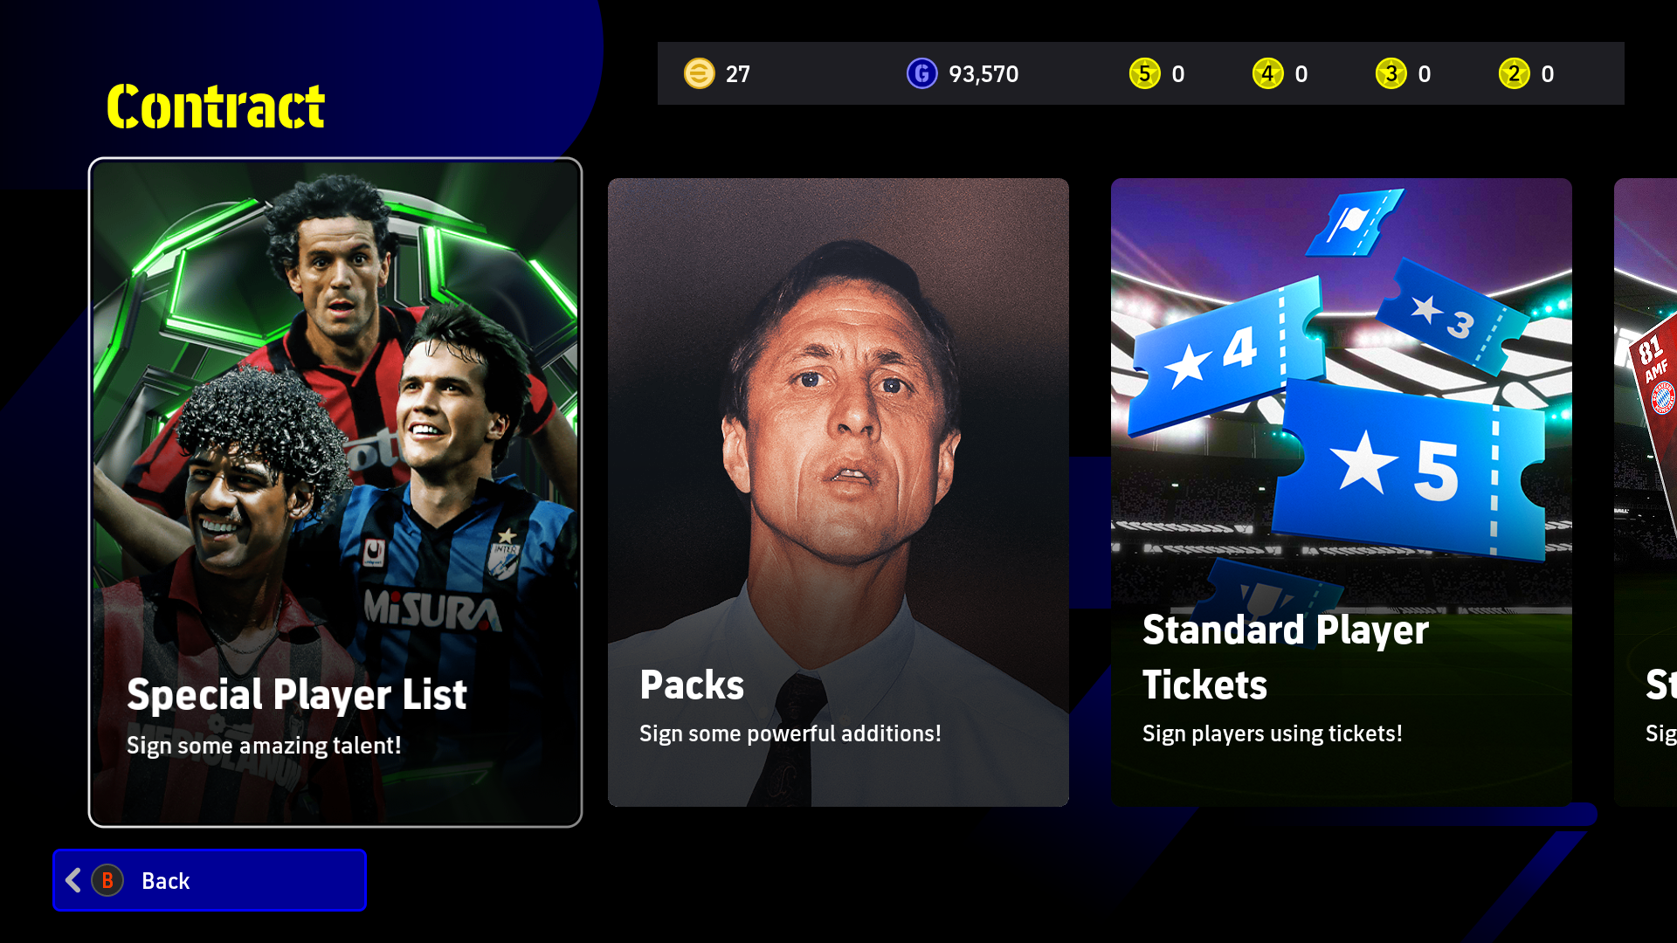Open the Special Player List card
The width and height of the screenshot is (1677, 943).
point(335,492)
